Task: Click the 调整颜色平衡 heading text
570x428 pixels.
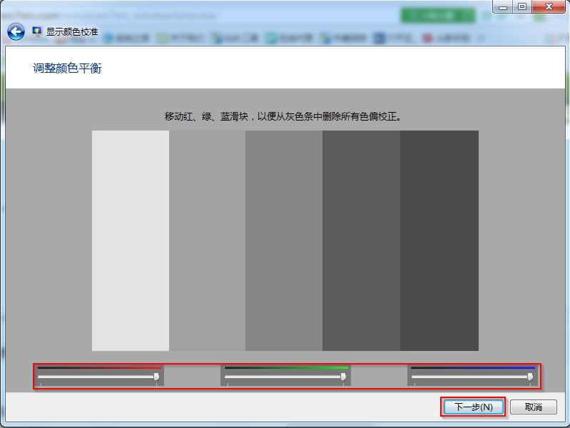Action: click(67, 68)
